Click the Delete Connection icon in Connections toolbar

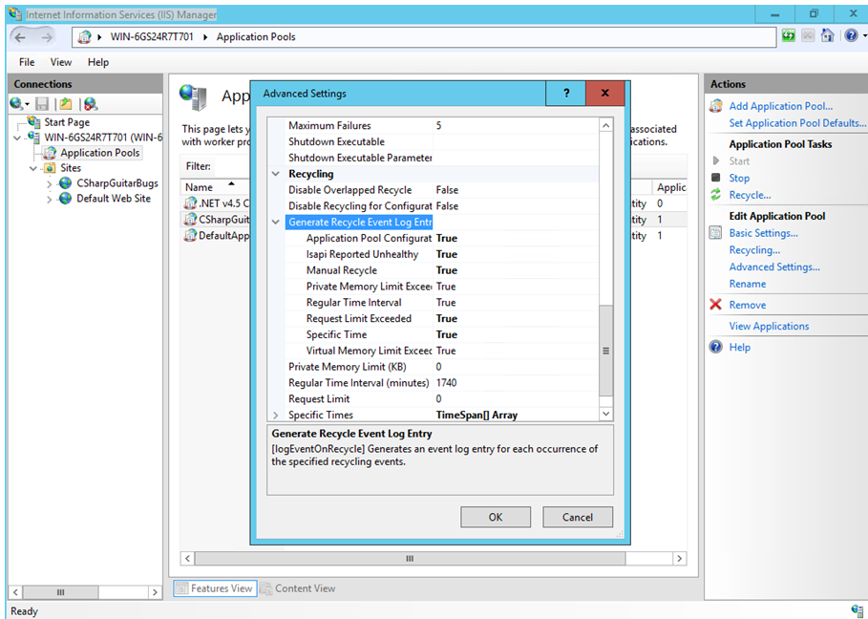pos(90,103)
